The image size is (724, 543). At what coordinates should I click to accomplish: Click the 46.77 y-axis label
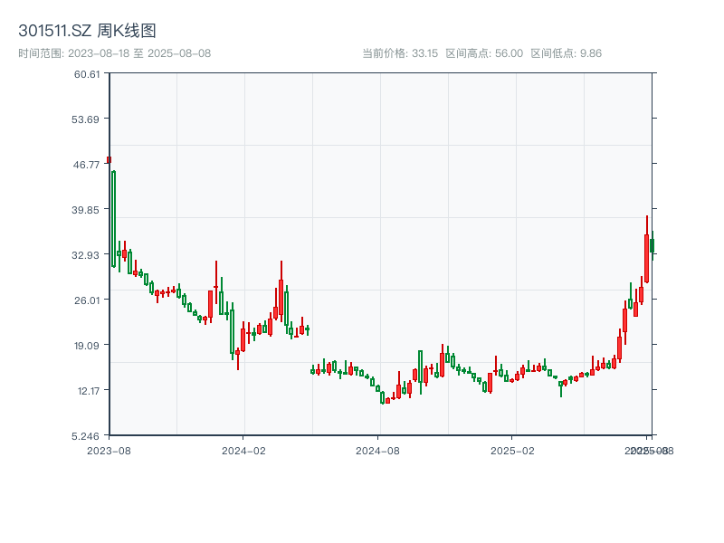pyautogui.click(x=87, y=165)
